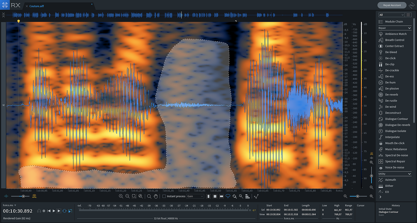Play only the selection
The width and height of the screenshot is (417, 223).
[x=59, y=211]
